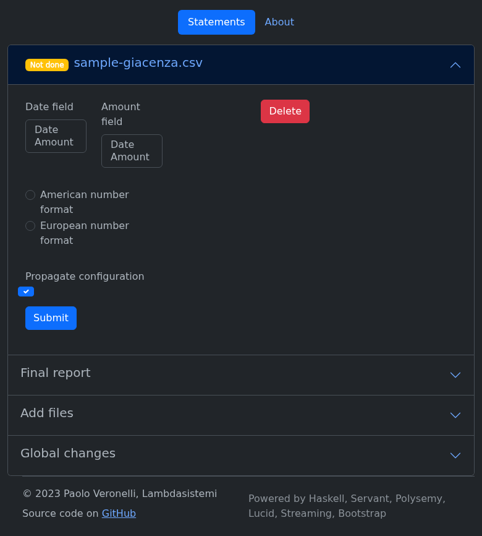Select American number format
This screenshot has width=482, height=536.
point(30,194)
